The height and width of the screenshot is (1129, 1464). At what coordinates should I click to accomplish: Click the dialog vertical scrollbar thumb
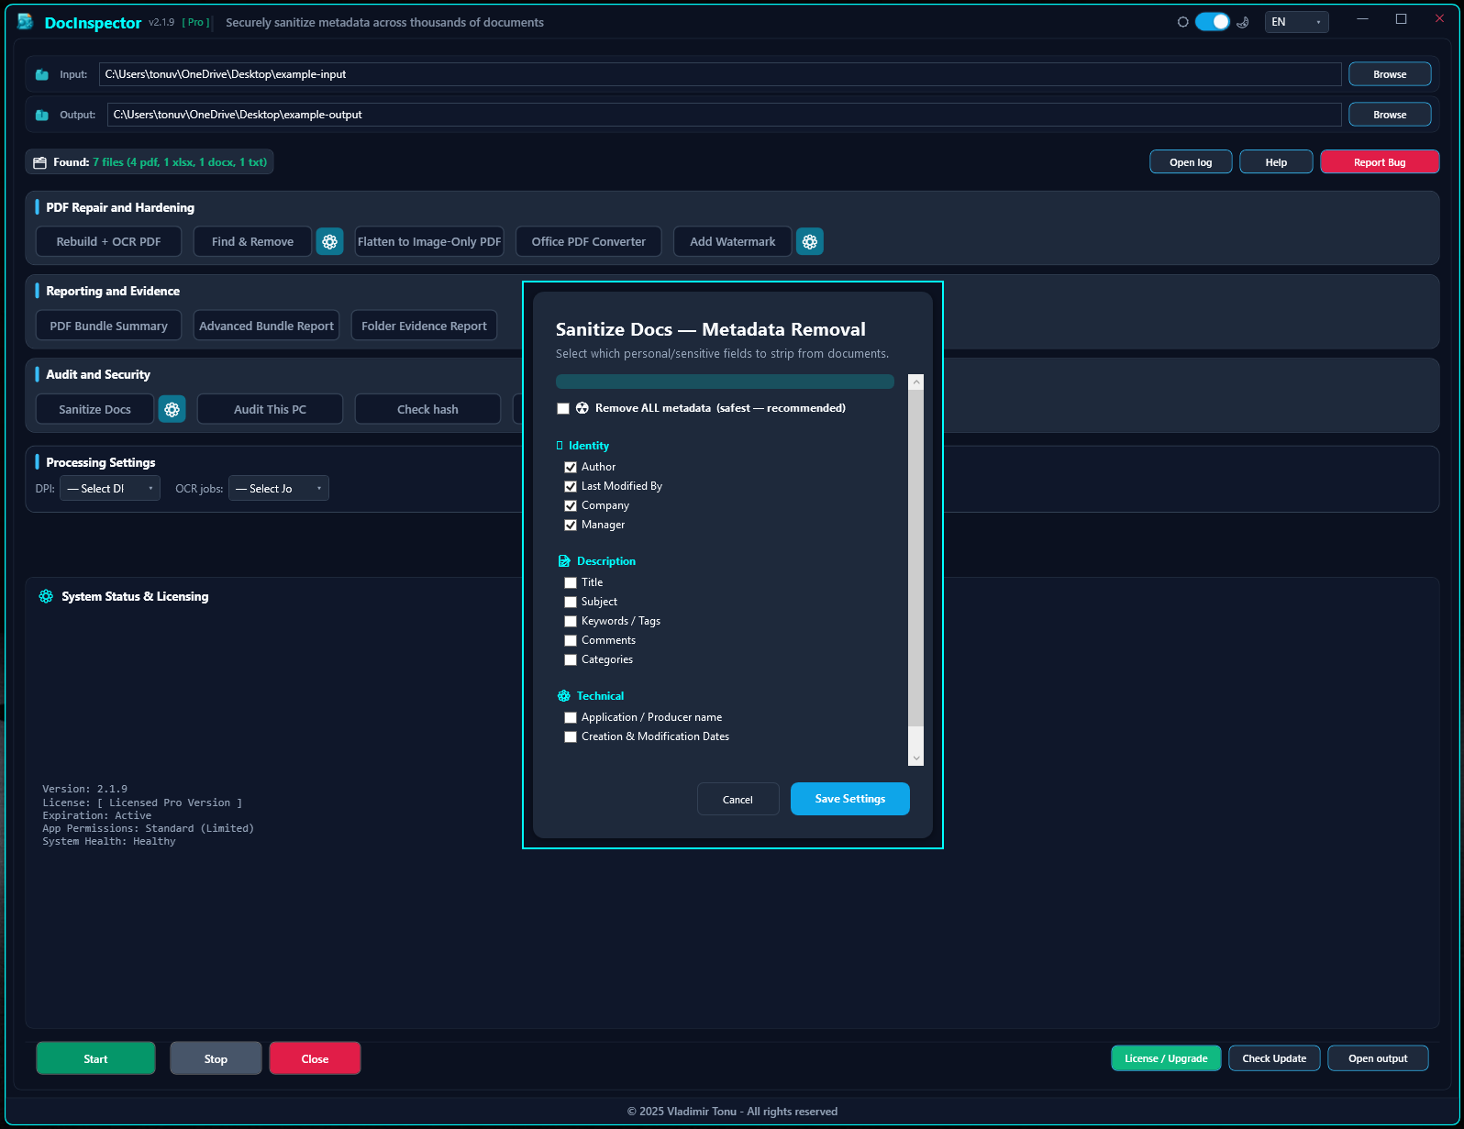point(915,558)
